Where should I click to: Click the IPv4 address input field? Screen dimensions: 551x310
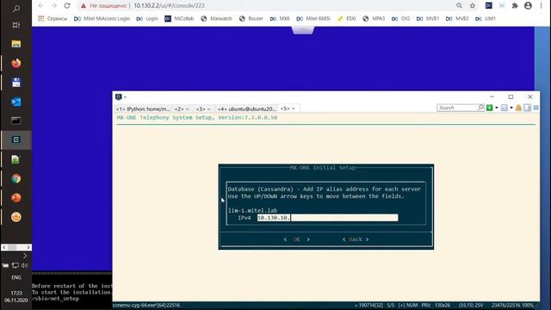[x=327, y=218]
